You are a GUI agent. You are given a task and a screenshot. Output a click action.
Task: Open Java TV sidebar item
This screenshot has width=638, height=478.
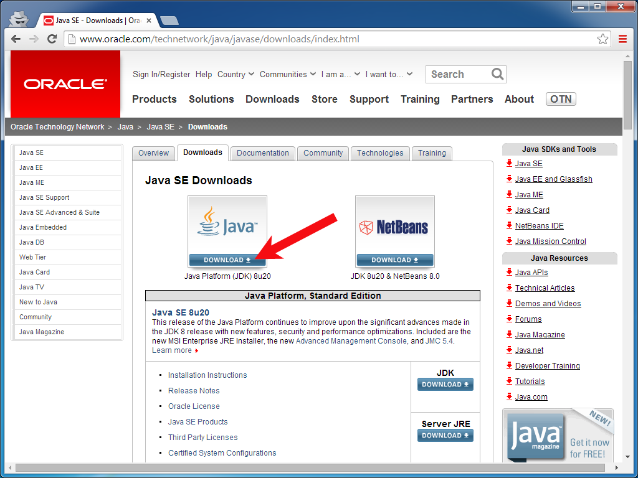pyautogui.click(x=67, y=287)
